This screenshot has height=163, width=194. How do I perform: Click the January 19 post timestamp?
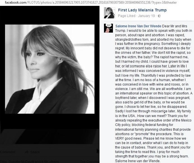click(146, 16)
